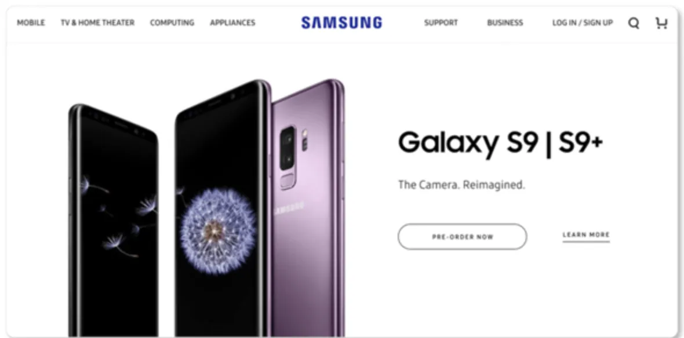Click the Samsung logo on purple phone back
Viewport: 684px width, 338px height.
(x=290, y=208)
